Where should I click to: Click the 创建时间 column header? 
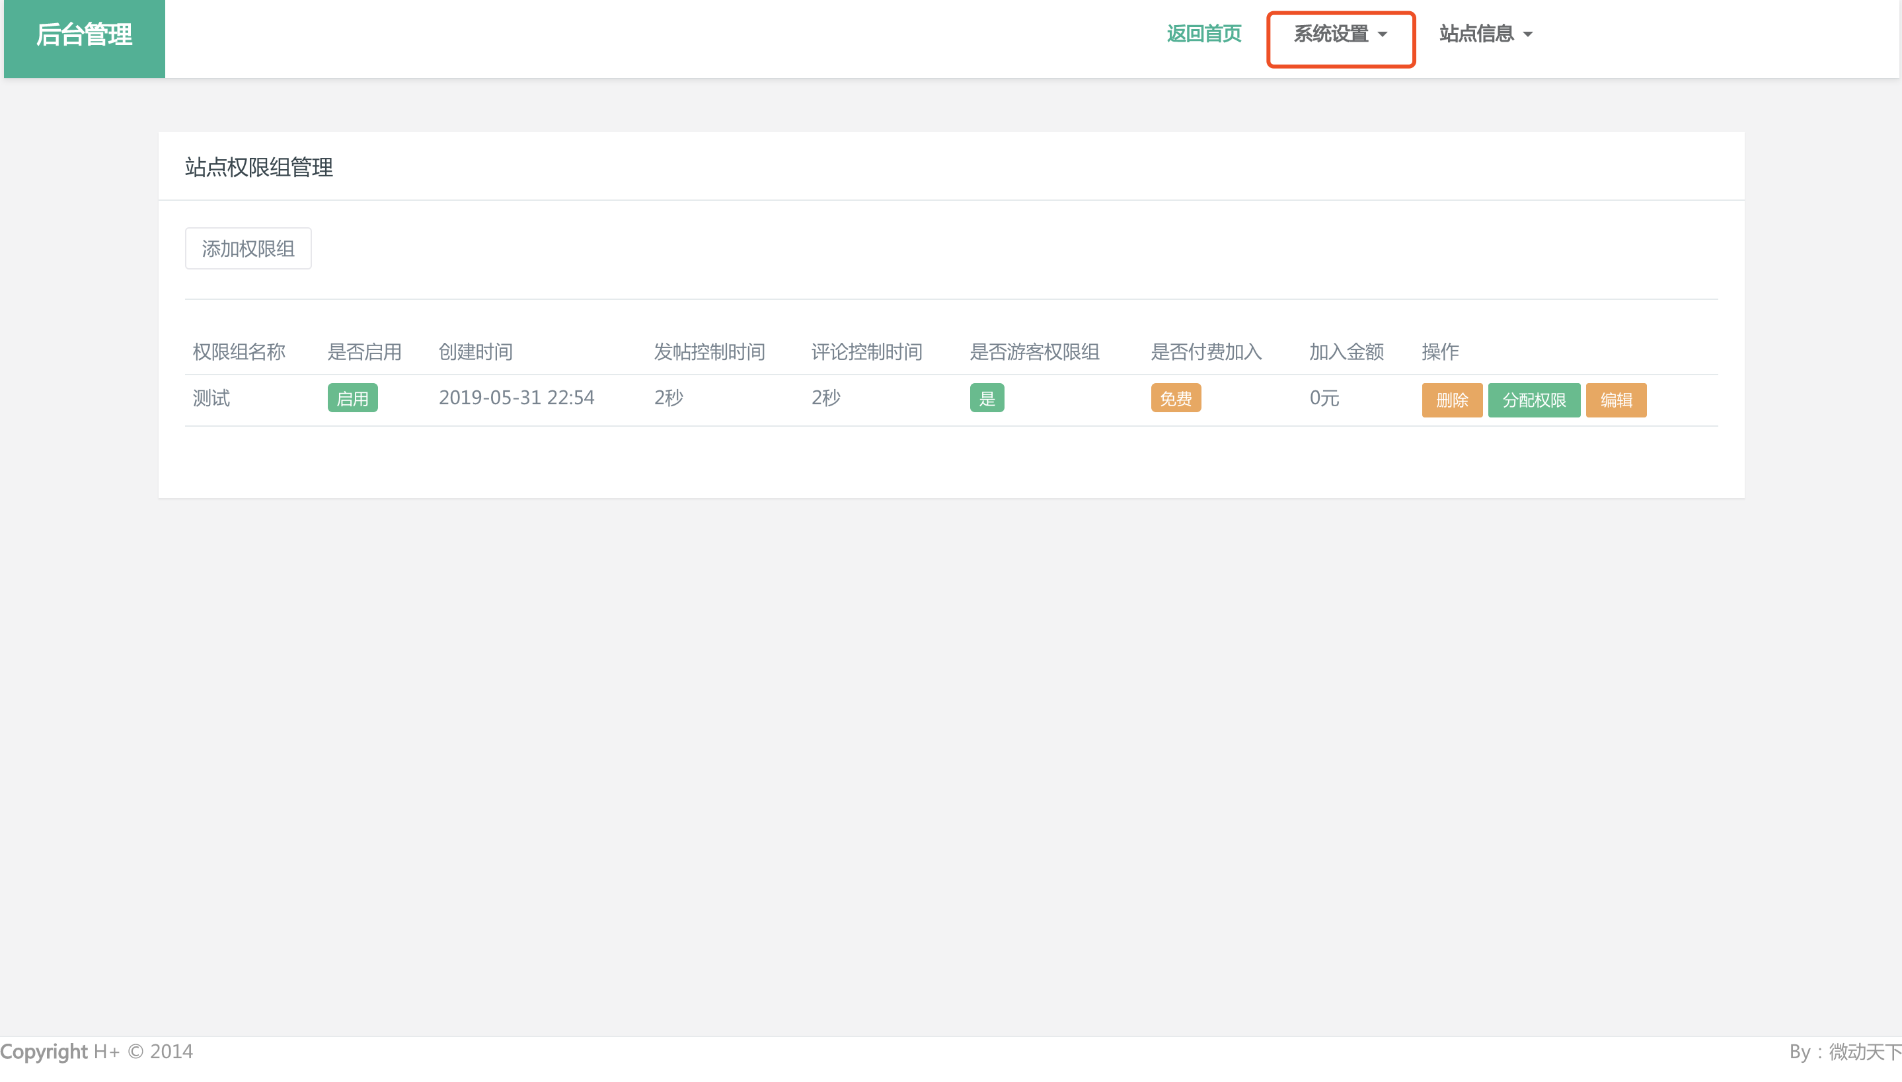[475, 351]
